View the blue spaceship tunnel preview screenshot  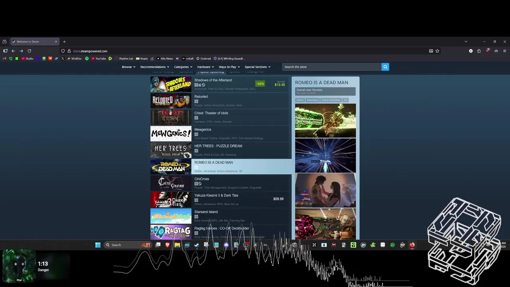coord(326,155)
